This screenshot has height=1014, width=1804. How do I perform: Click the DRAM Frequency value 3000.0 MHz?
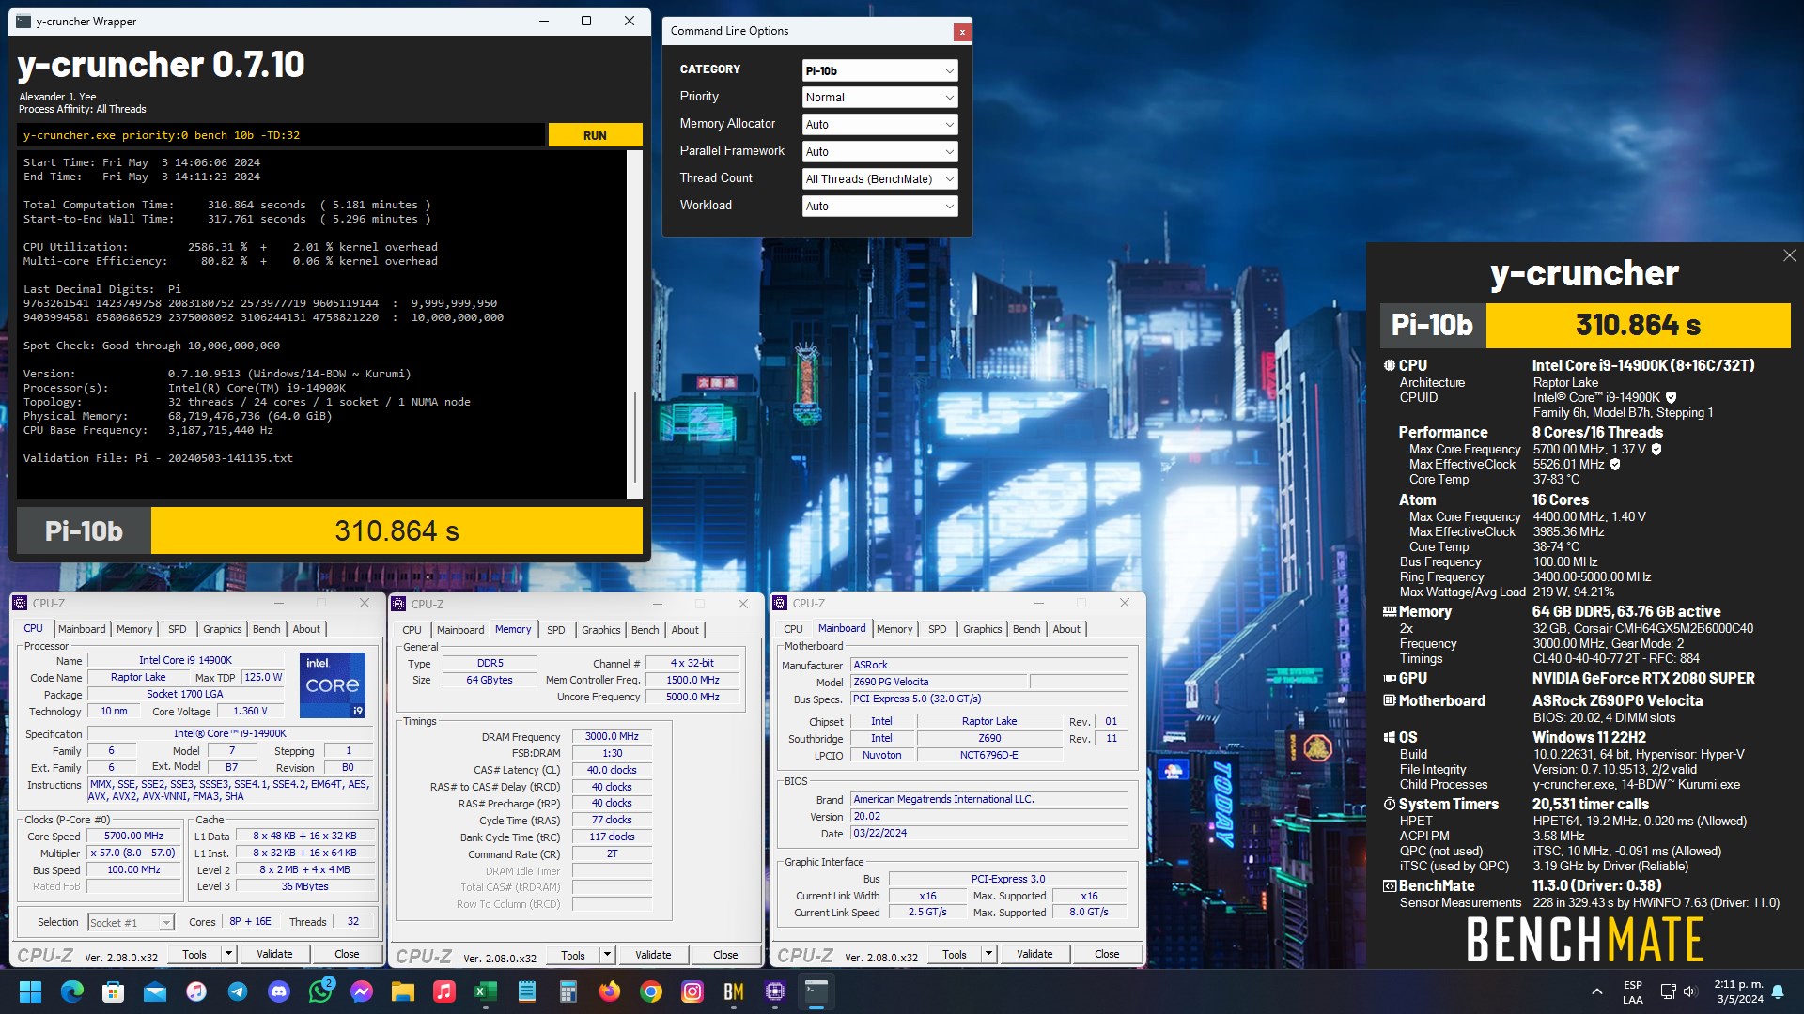tap(612, 737)
